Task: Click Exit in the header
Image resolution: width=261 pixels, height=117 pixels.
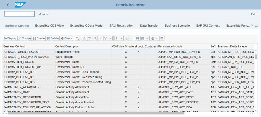Action: [253, 14]
